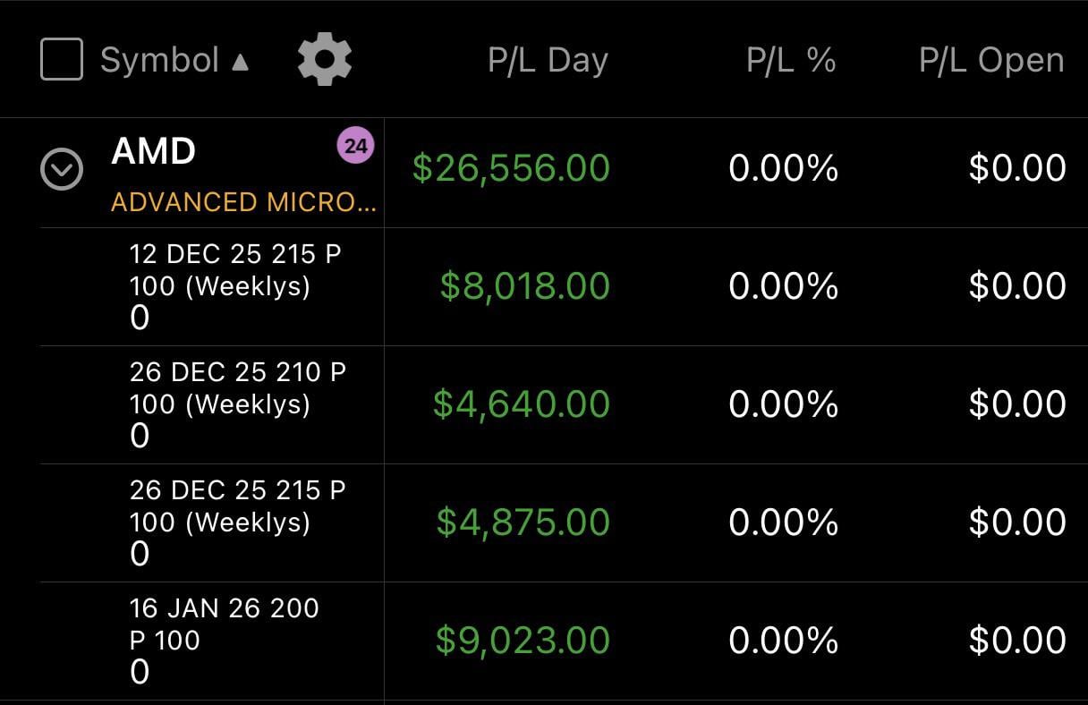Open the gear settings icon
Screen dimensions: 1088x705
coord(324,60)
